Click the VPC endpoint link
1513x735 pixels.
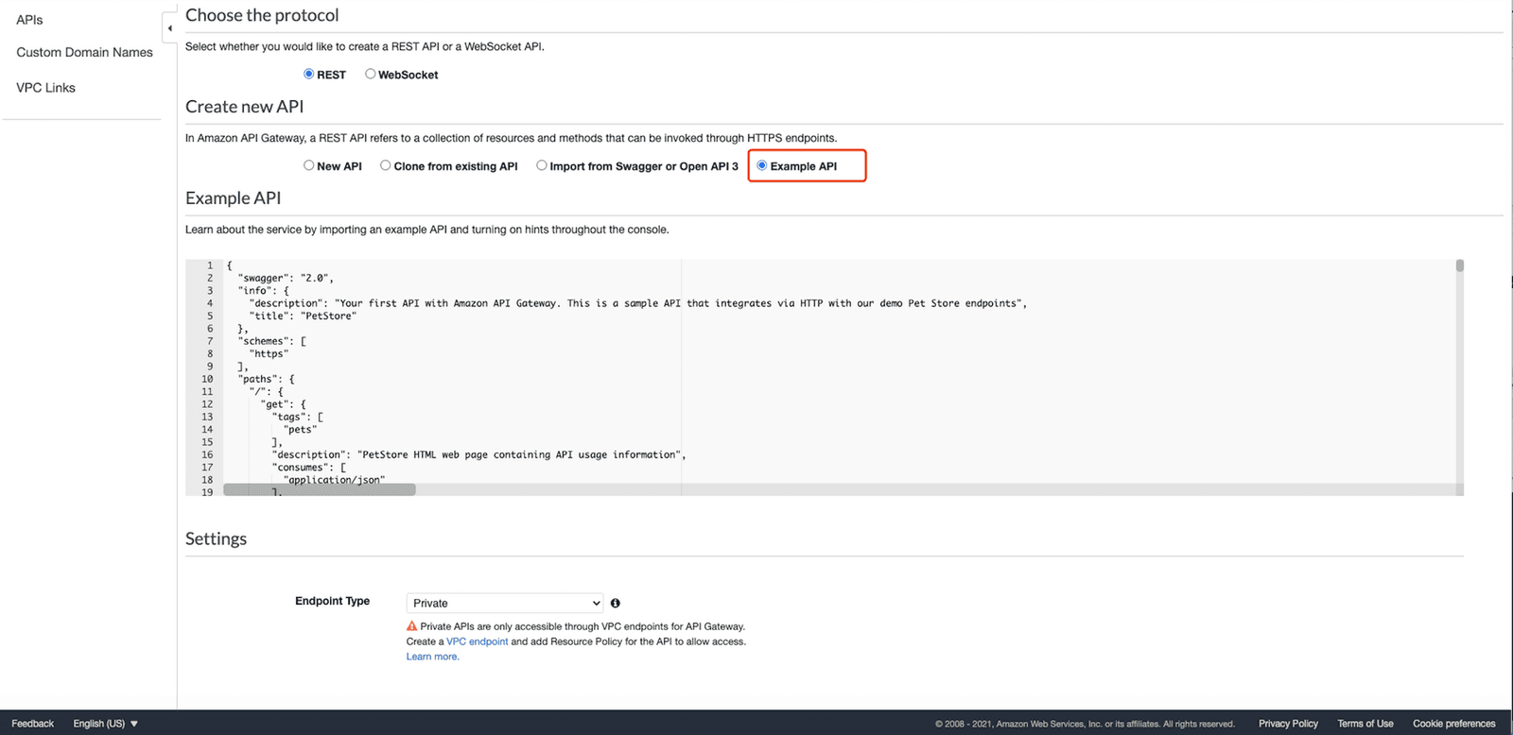pos(477,641)
